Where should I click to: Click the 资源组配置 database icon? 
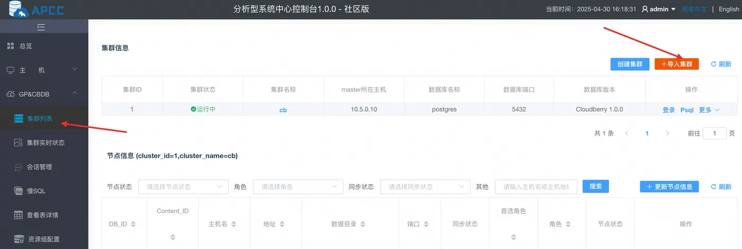(x=19, y=239)
